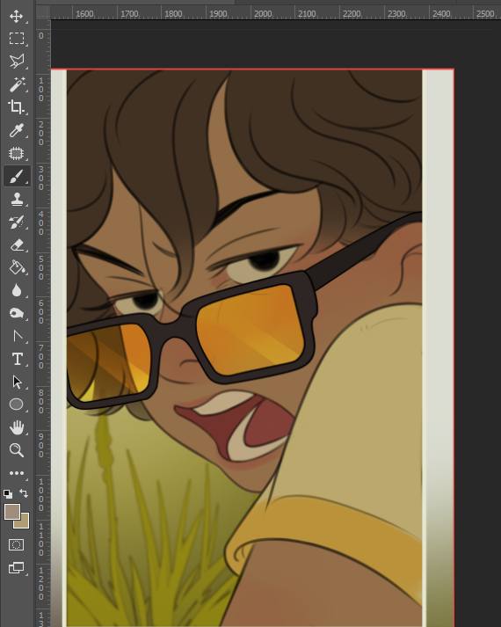Select the Zoom magnifier tool
501x627 pixels.
pos(17,450)
